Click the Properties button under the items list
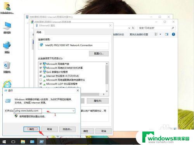 [x=98, y=101]
